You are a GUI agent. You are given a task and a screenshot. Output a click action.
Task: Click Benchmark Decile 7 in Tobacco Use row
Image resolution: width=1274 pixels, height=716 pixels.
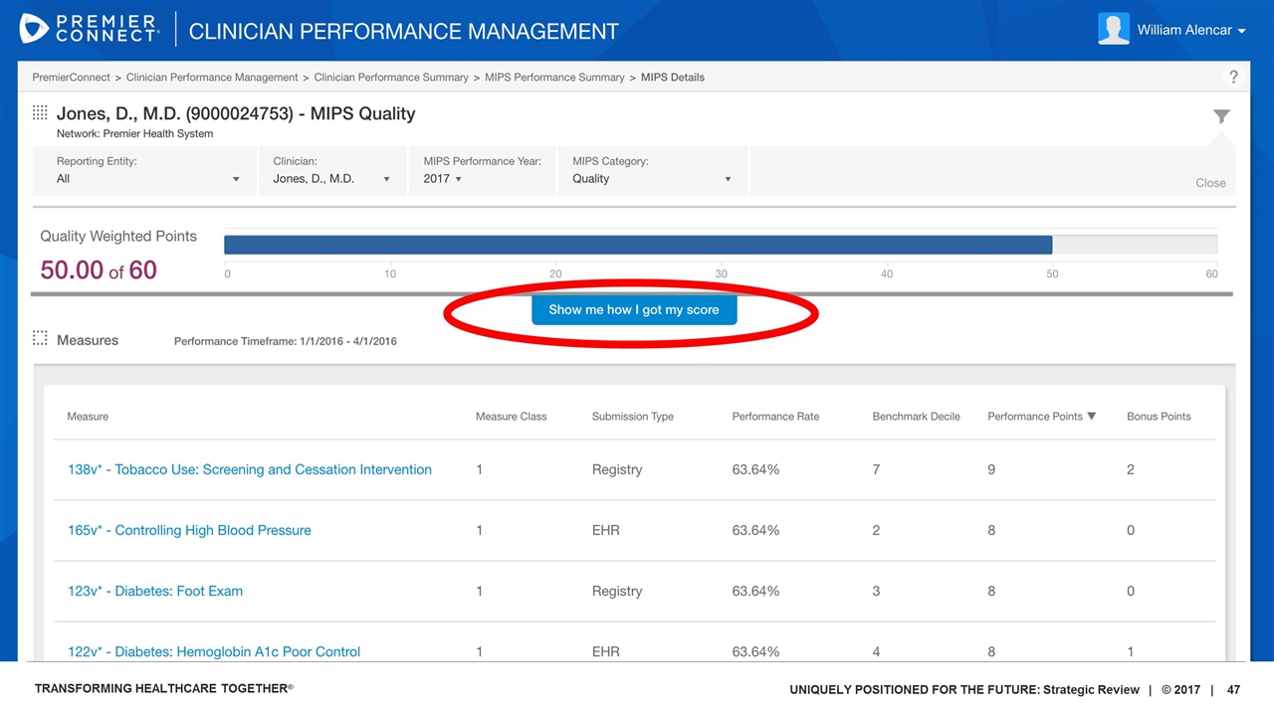[876, 469]
